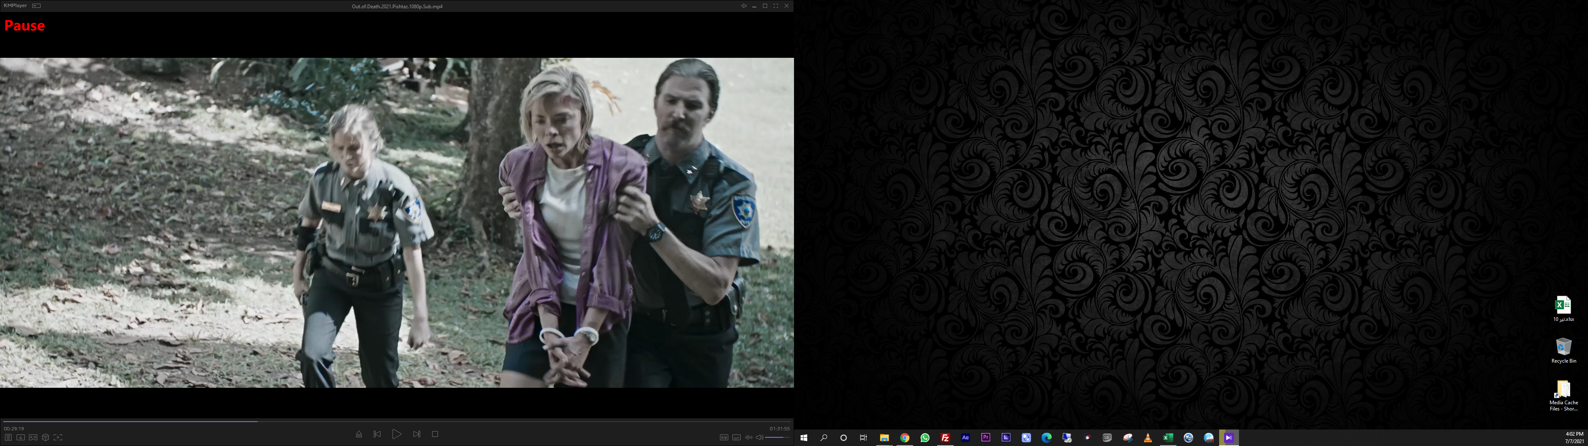The height and width of the screenshot is (446, 1588).
Task: Open VLC from the taskbar
Action: [1148, 438]
